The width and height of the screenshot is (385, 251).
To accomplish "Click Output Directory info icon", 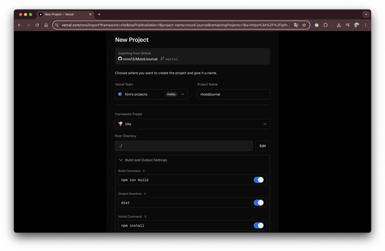I will coord(145,194).
